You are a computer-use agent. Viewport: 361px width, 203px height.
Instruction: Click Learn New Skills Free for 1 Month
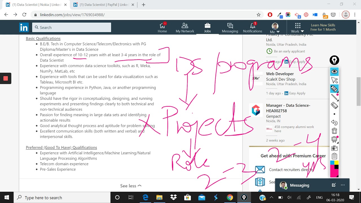pyautogui.click(x=323, y=27)
